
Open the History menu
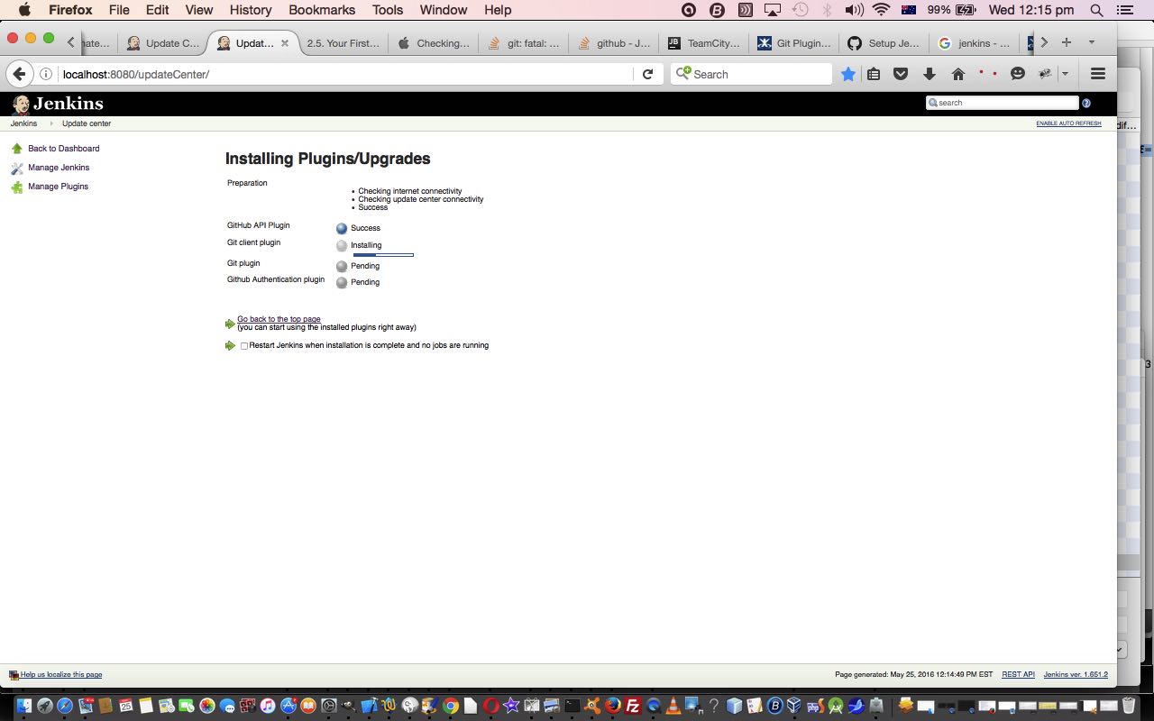[251, 10]
